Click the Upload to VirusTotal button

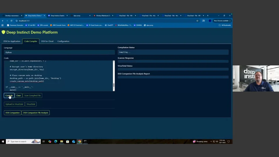click(14, 104)
